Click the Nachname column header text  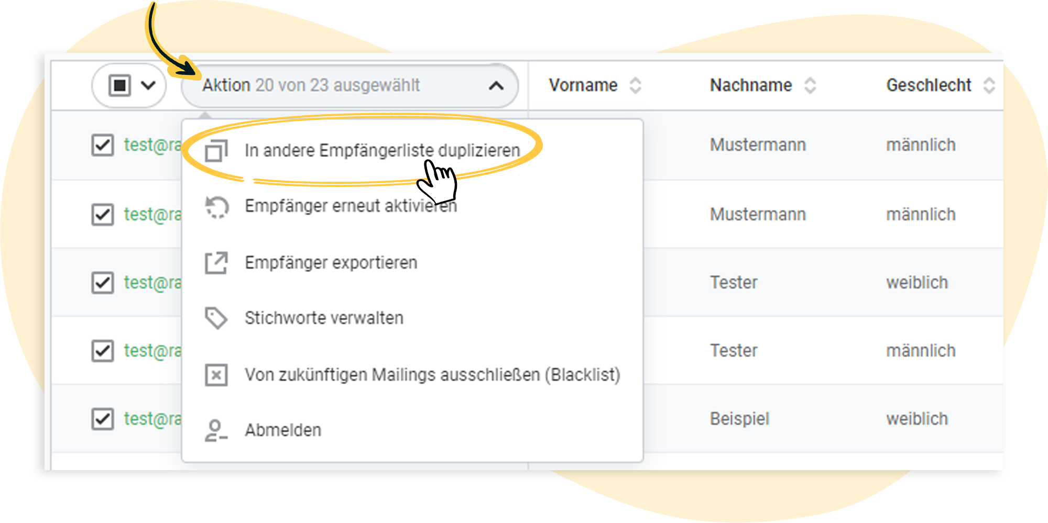750,85
